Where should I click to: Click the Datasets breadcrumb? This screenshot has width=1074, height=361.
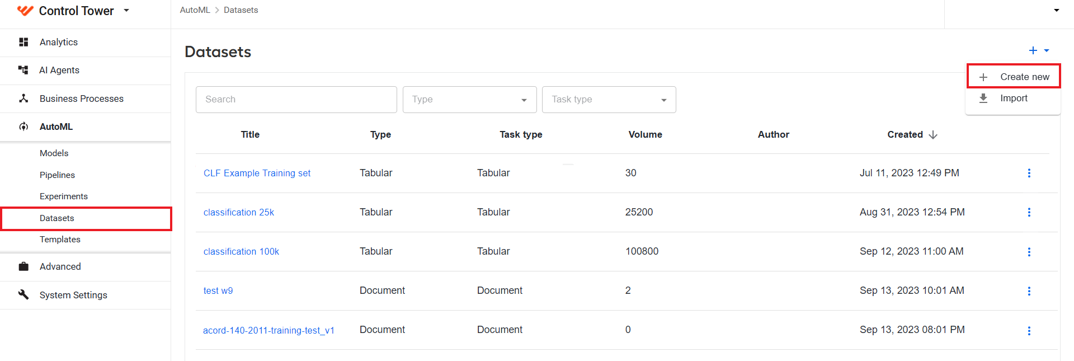coord(241,10)
